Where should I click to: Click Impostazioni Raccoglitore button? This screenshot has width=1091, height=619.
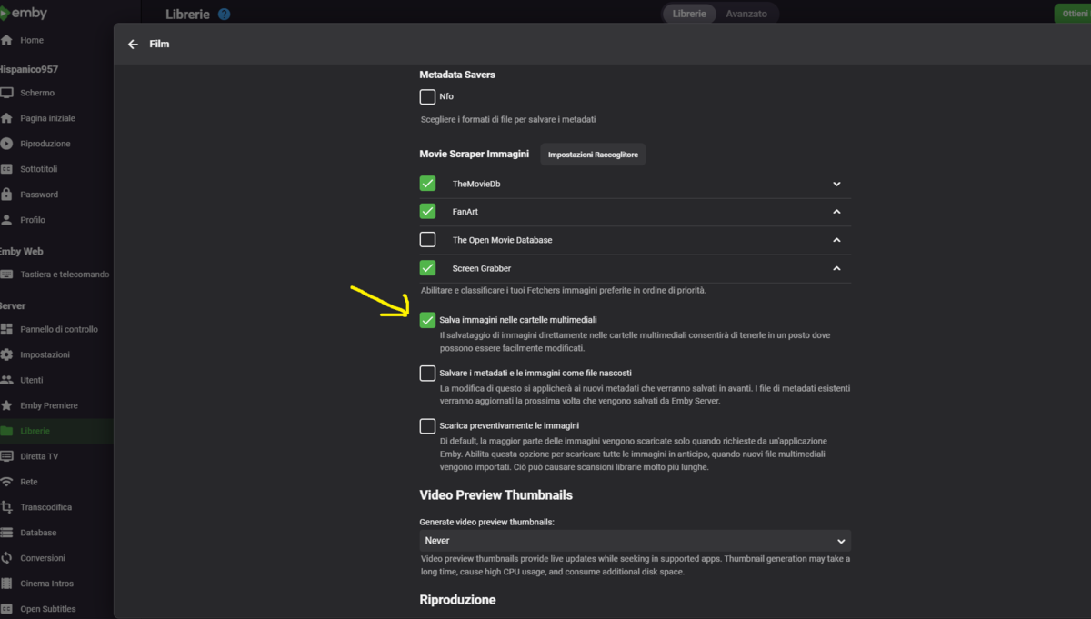pos(593,155)
